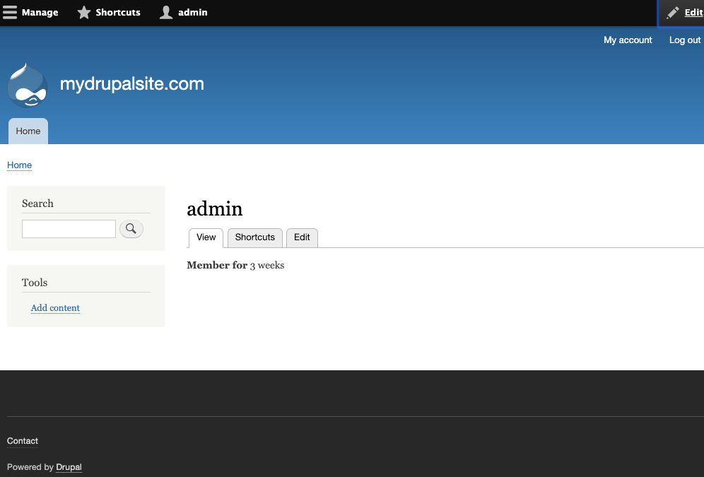Screen dimensions: 704x477
Task: Click the star icon beside Shortcuts
Action: point(84,12)
